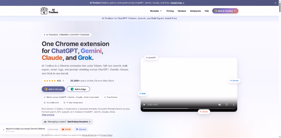281x138 pixels.
Task: Follow the Install Free banner link
Action: [x=177, y=3]
